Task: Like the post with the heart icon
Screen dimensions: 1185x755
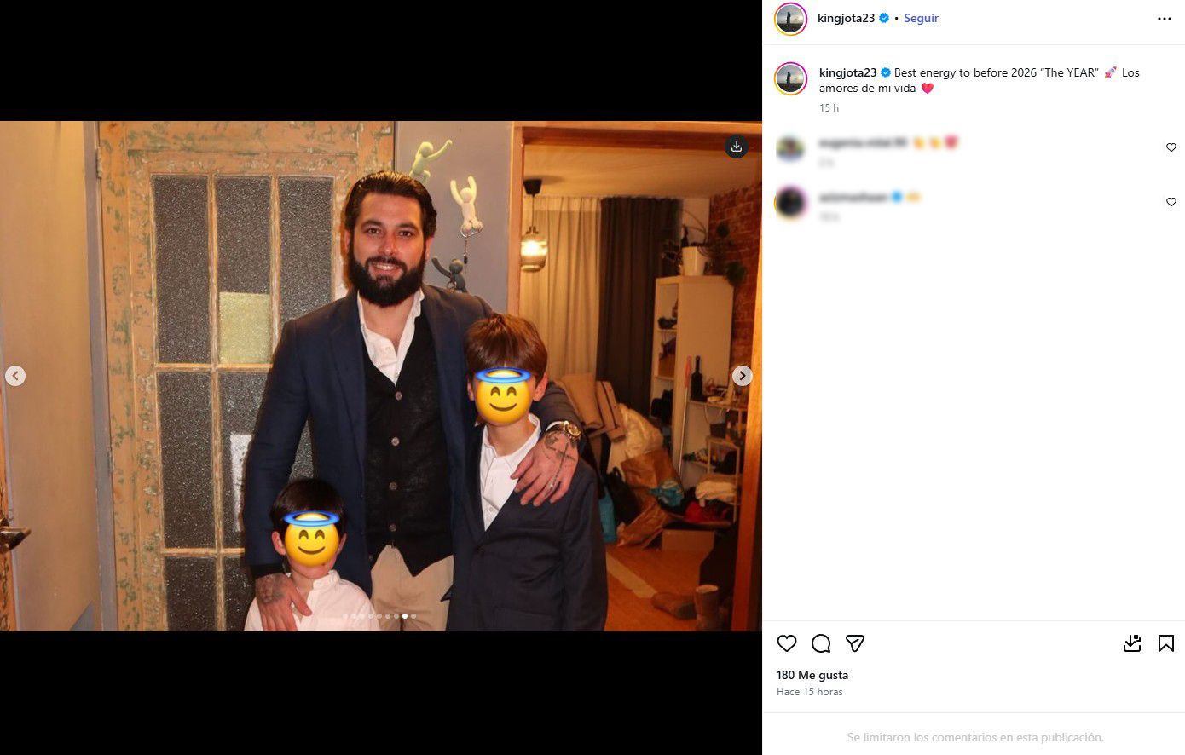Action: (787, 643)
